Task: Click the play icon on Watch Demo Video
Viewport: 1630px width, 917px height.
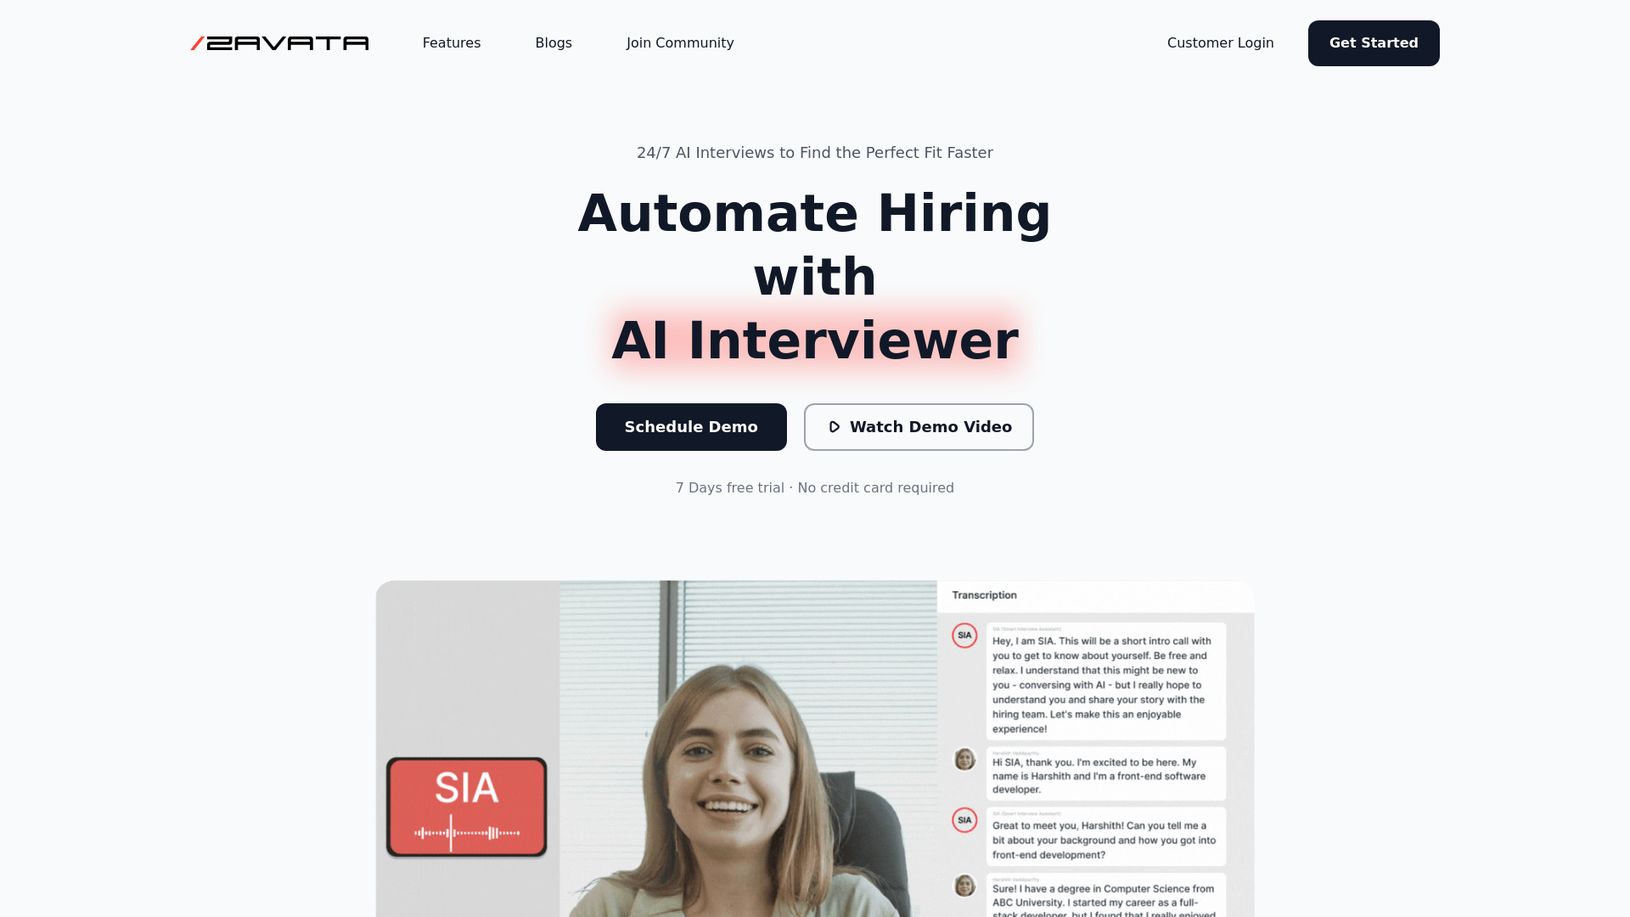Action: click(x=833, y=426)
